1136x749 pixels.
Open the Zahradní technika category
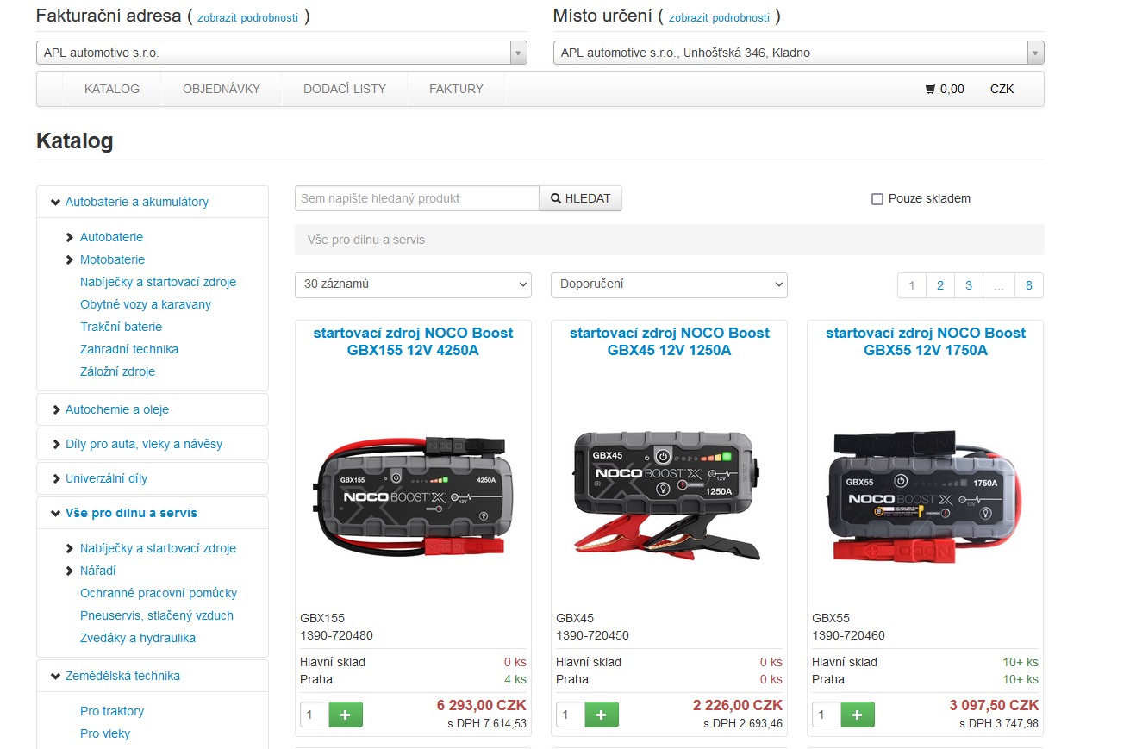tap(129, 349)
